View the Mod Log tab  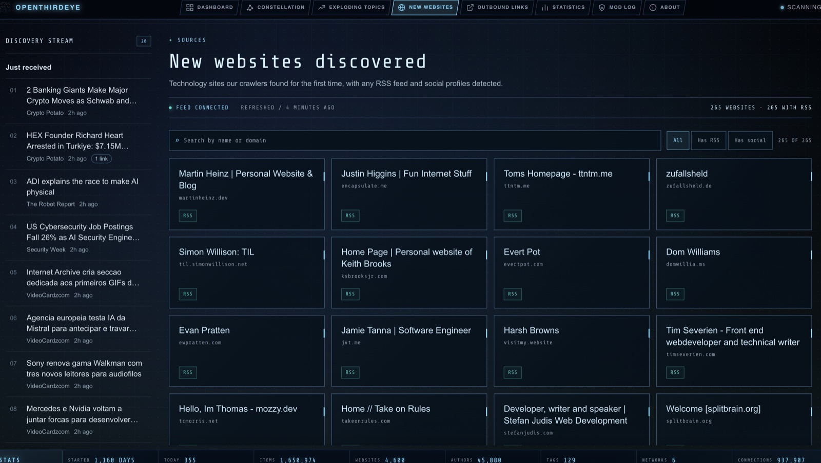(617, 7)
